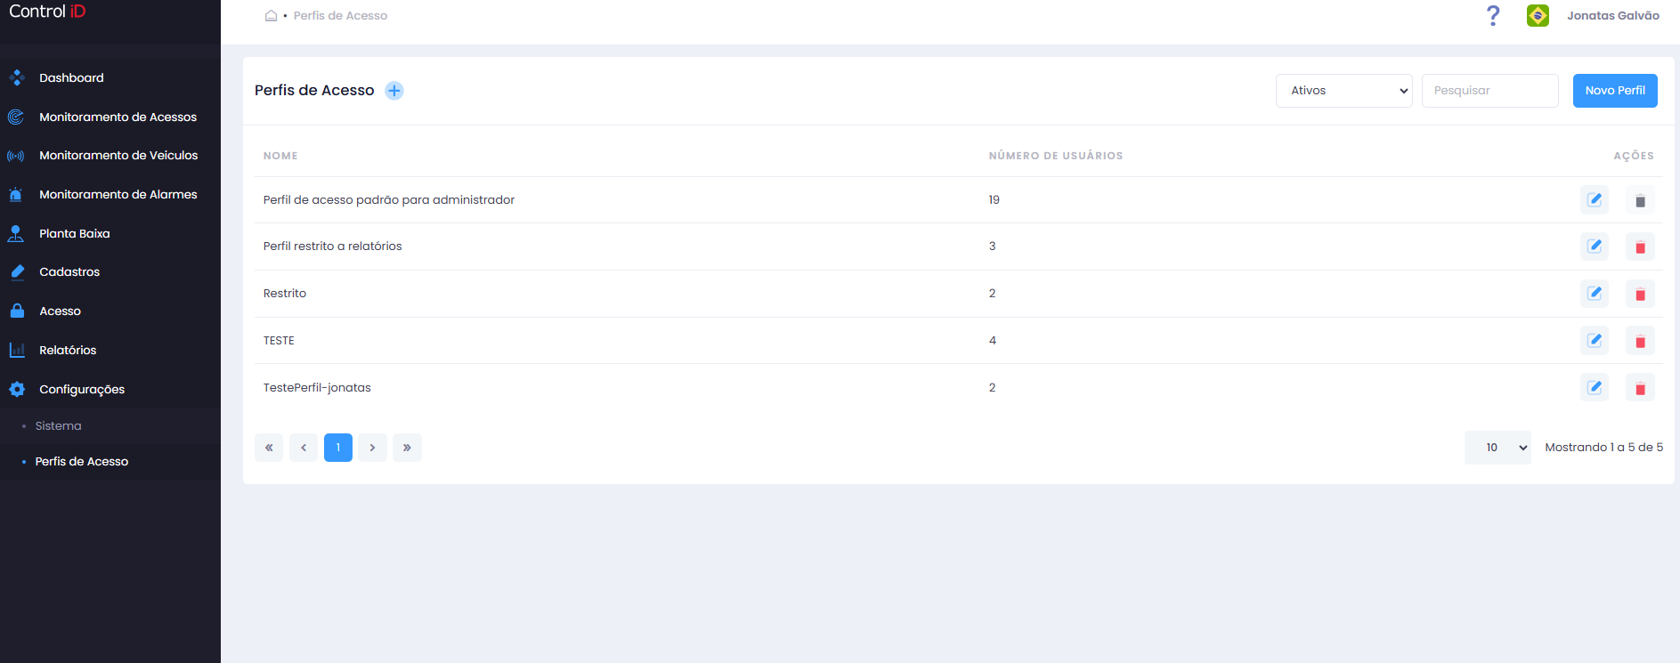1680x663 pixels.
Task: Open the Ativos status filter dropdown
Action: 1343,91
